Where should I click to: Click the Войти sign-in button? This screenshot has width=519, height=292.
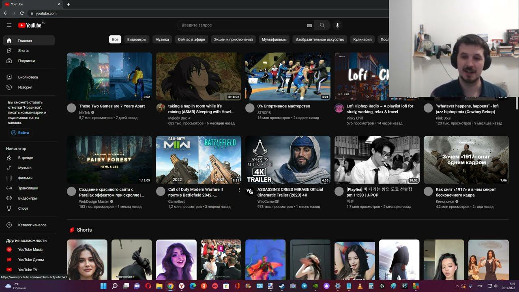pos(20,133)
